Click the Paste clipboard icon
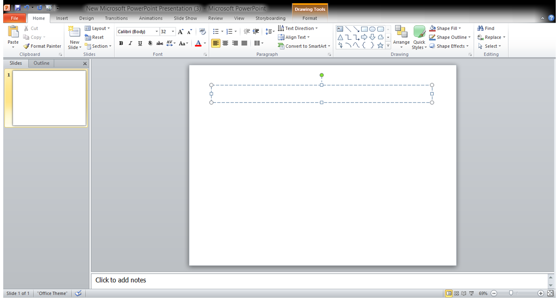 [13, 32]
